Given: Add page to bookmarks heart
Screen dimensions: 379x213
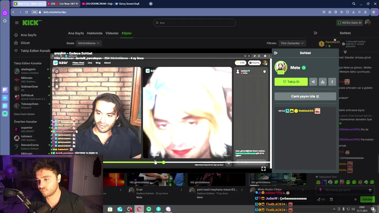Looking at the screenshot, I should click(x=348, y=12).
